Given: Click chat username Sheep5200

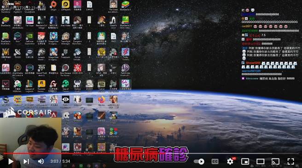Looking at the screenshot, I should (x=253, y=63).
